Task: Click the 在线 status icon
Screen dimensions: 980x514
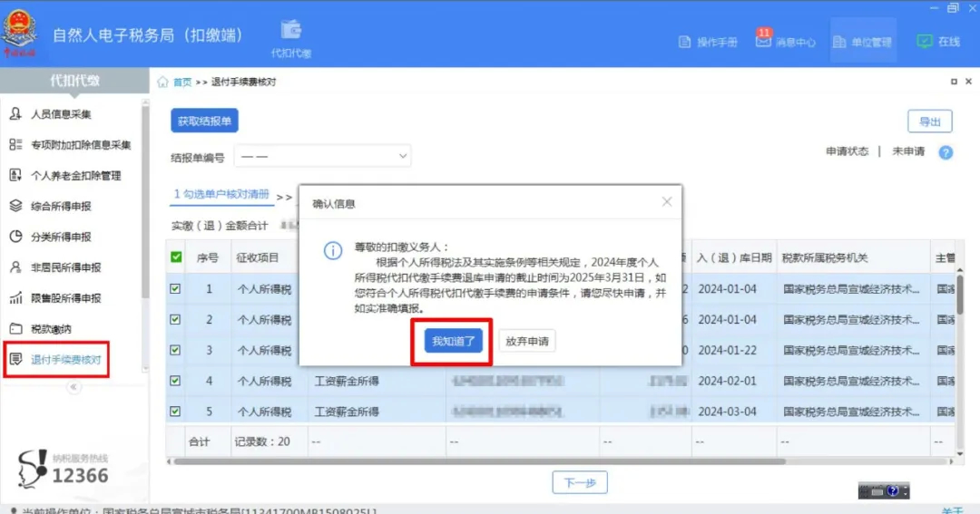Action: click(924, 42)
